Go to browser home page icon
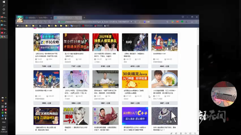 pyautogui.click(x=41, y=22)
